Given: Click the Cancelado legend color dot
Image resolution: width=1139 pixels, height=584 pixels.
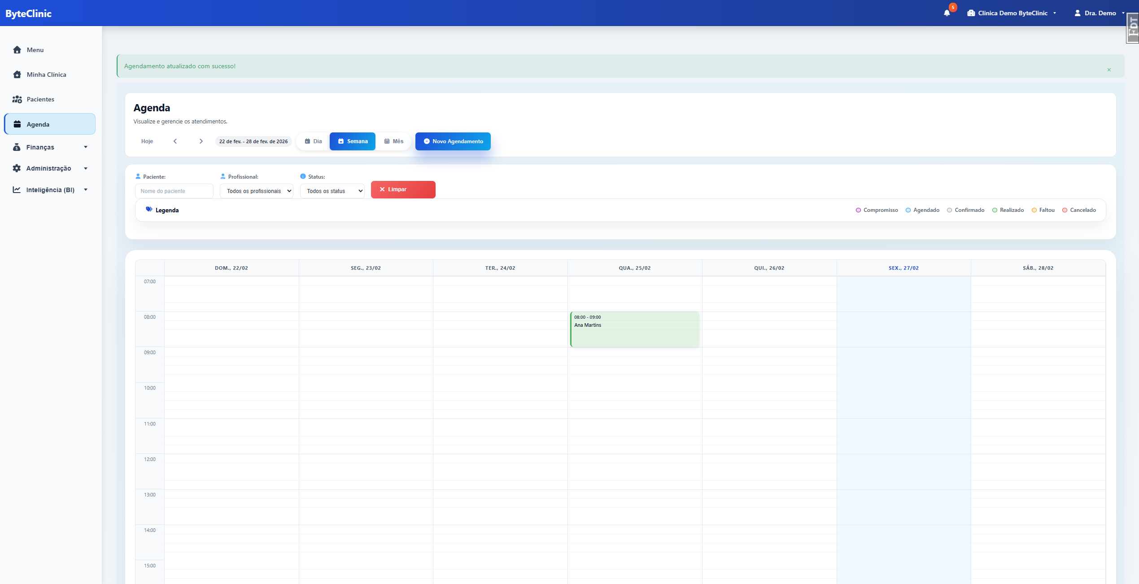Looking at the screenshot, I should 1065,210.
